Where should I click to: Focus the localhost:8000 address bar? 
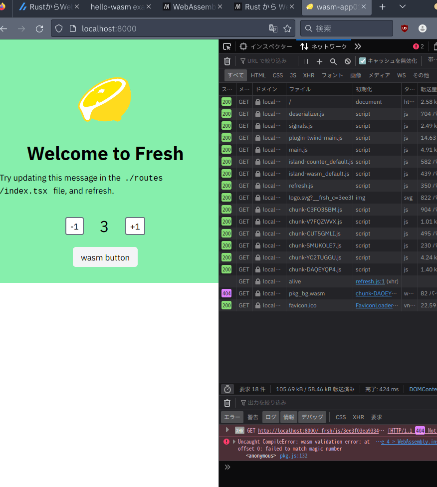173,28
